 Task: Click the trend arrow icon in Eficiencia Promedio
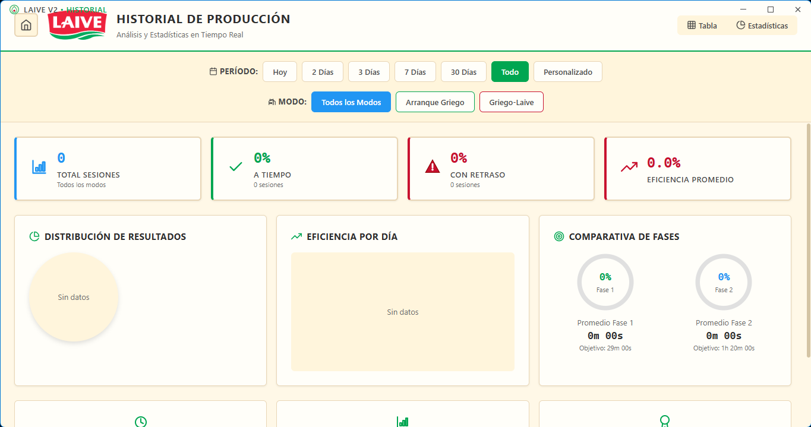(629, 167)
